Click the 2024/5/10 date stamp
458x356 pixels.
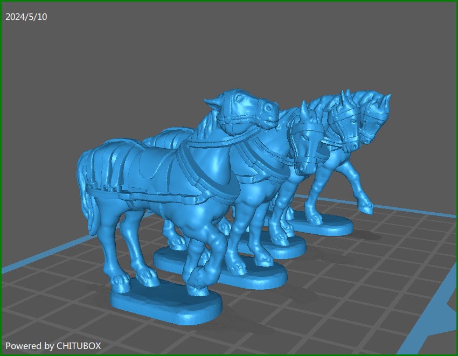point(25,16)
